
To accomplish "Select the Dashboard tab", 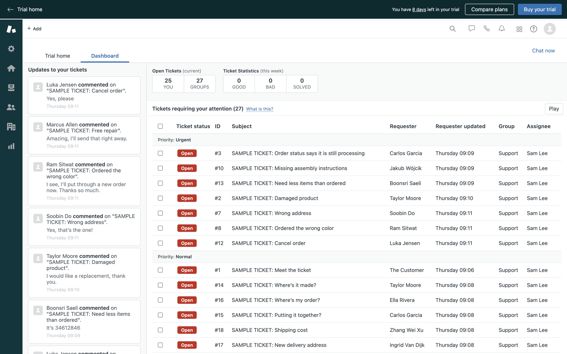I will pos(105,56).
